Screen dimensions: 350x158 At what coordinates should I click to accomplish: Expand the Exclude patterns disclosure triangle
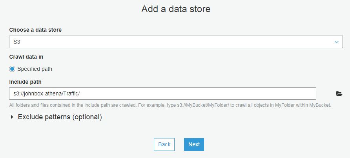click(x=12, y=117)
